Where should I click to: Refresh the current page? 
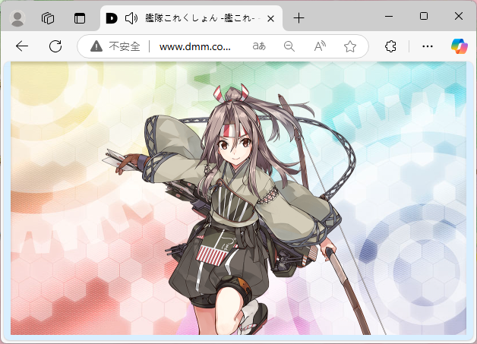point(55,46)
